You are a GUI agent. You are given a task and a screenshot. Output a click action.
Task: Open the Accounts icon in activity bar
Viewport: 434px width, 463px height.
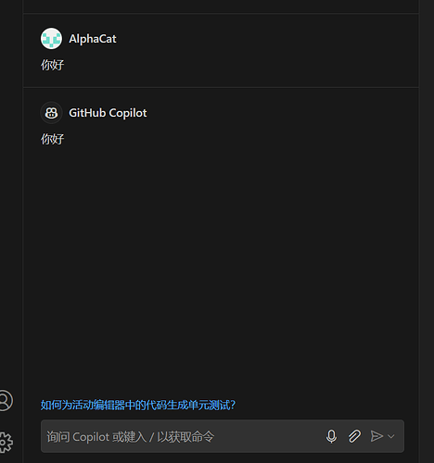tap(5, 400)
